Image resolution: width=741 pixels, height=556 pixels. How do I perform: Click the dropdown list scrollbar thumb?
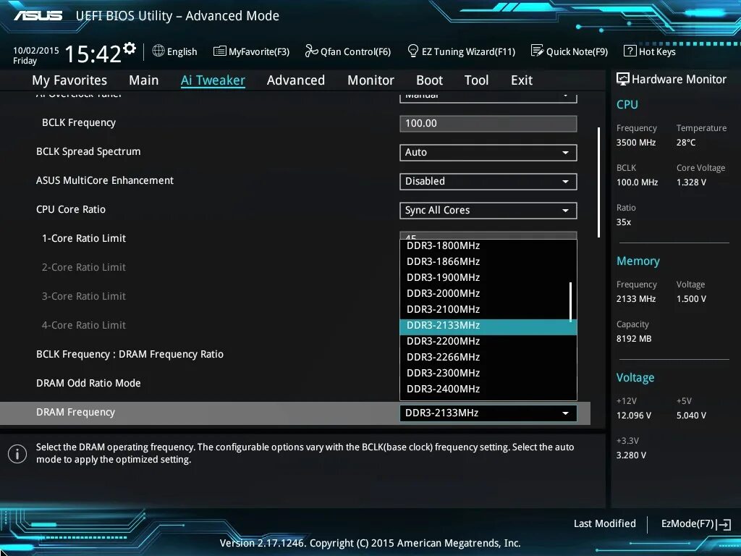(x=570, y=302)
